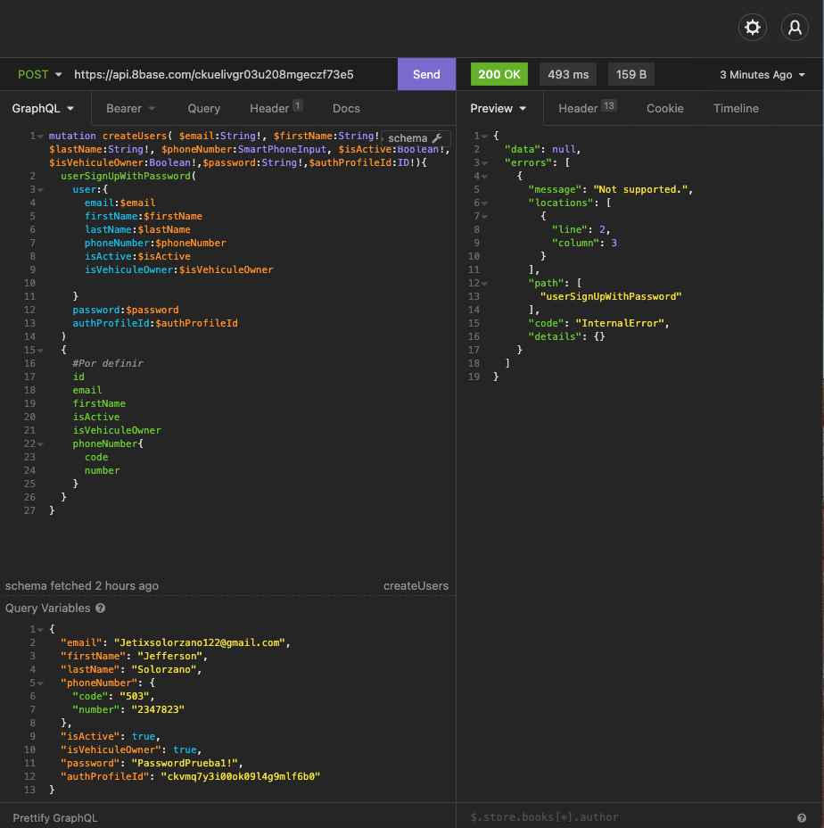Collapse the phoneNumber block in the query editor
Image resolution: width=824 pixels, height=828 pixels.
pyautogui.click(x=41, y=444)
